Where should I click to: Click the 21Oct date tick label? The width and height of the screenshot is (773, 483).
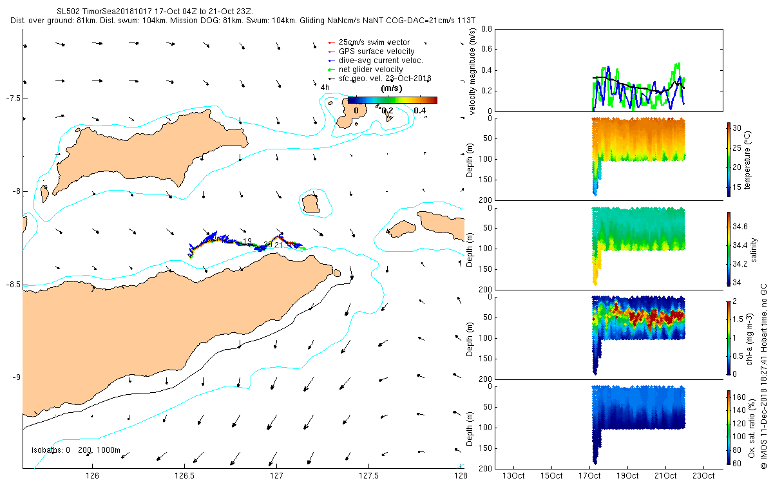point(665,475)
